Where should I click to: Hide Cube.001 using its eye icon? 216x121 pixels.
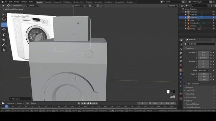213,14
